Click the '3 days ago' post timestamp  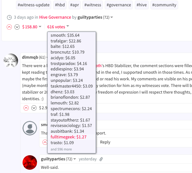(x=24, y=17)
